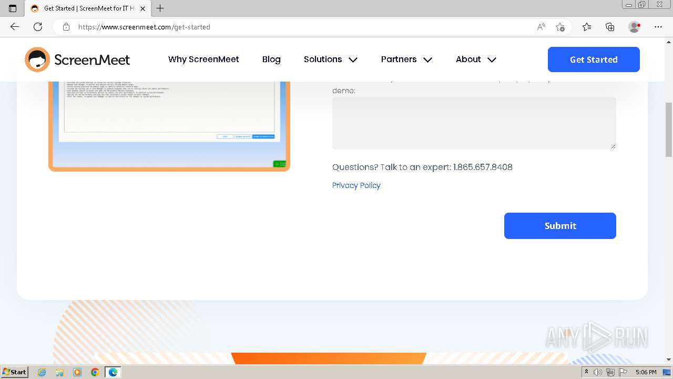Open File Explorer from taskbar
The height and width of the screenshot is (379, 673).
coord(59,372)
